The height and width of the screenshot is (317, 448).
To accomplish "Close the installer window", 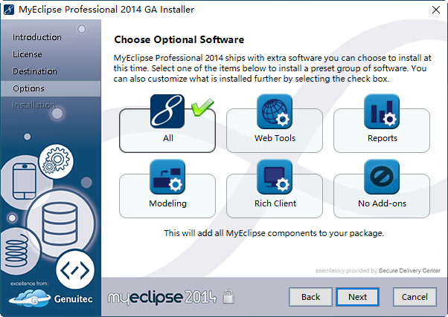I will (433, 11).
